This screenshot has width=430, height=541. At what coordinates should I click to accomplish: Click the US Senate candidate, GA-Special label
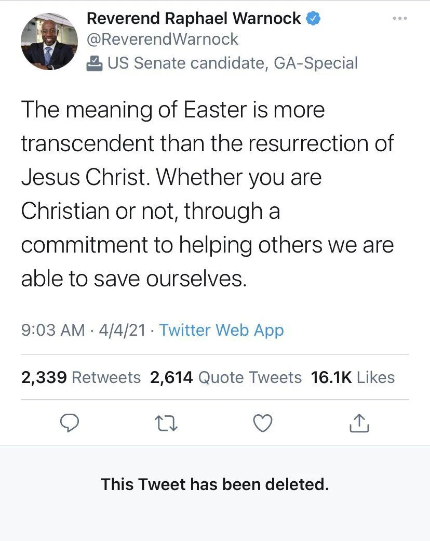click(x=232, y=63)
